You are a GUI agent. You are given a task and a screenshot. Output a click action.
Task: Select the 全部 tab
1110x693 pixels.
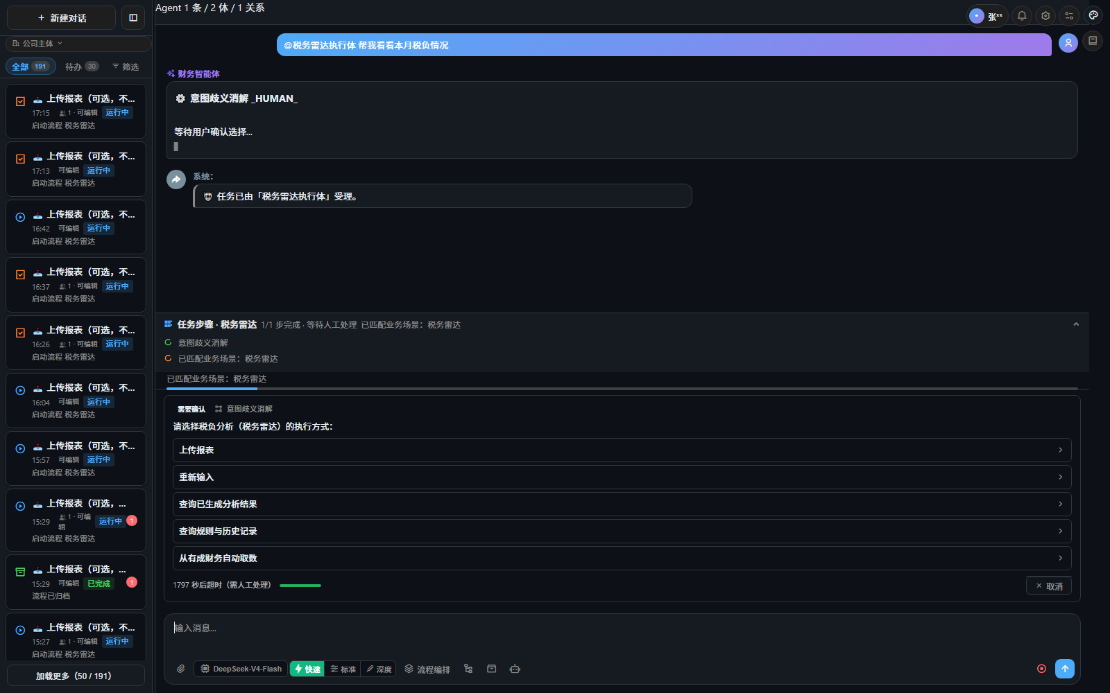pyautogui.click(x=30, y=67)
